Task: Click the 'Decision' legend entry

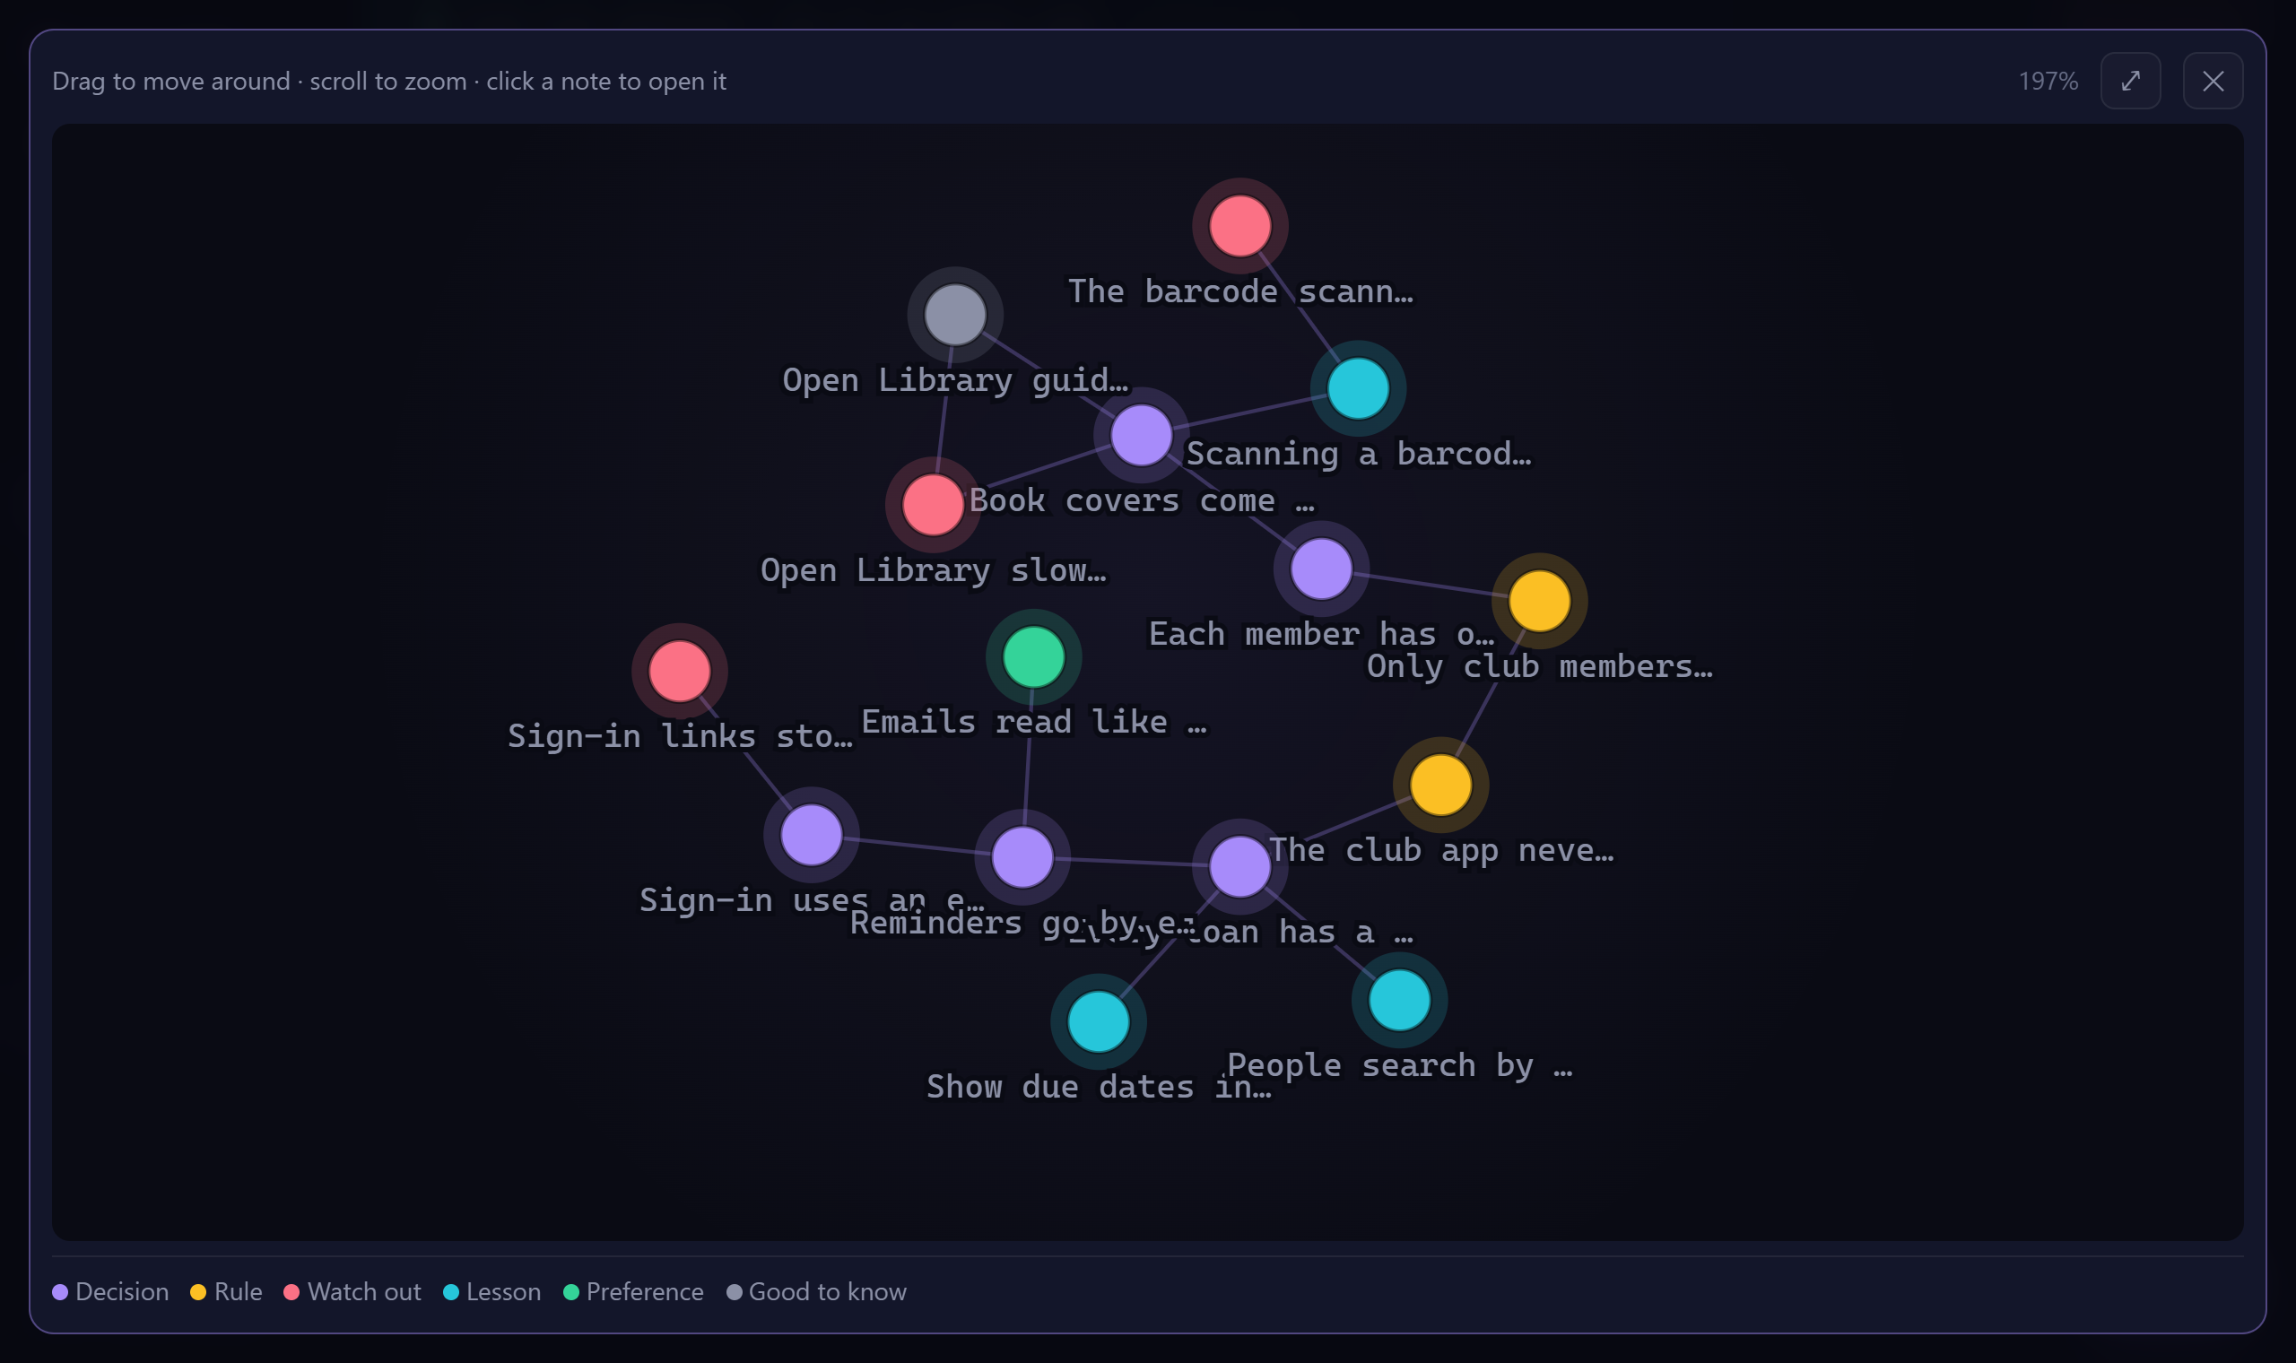Action: 110,1291
